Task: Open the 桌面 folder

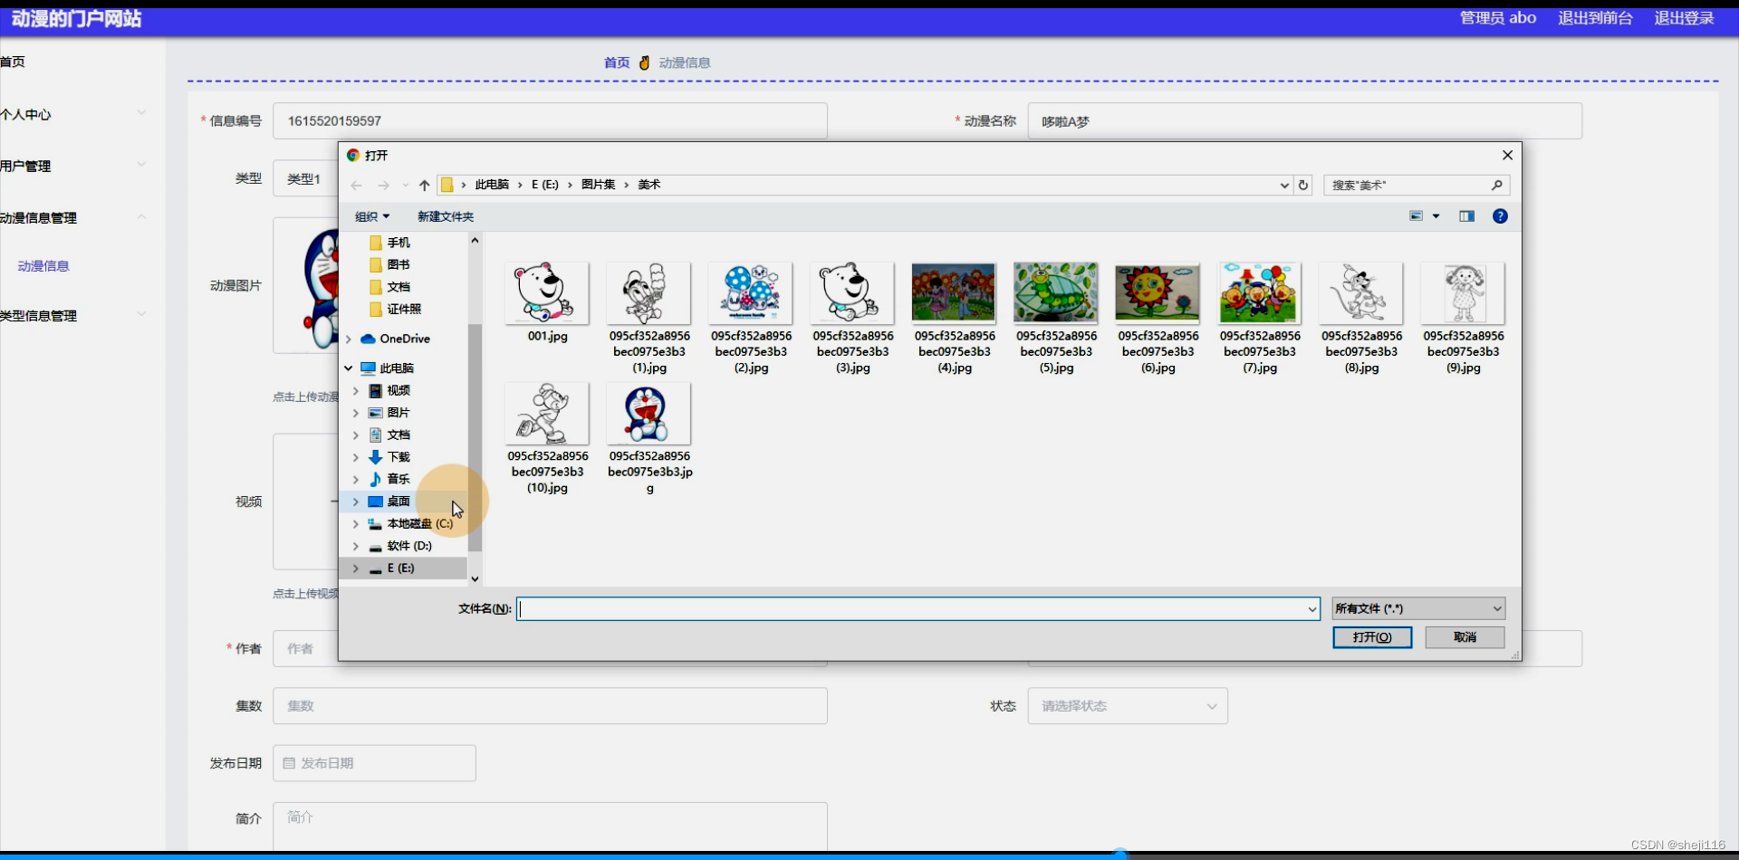Action: click(x=398, y=502)
